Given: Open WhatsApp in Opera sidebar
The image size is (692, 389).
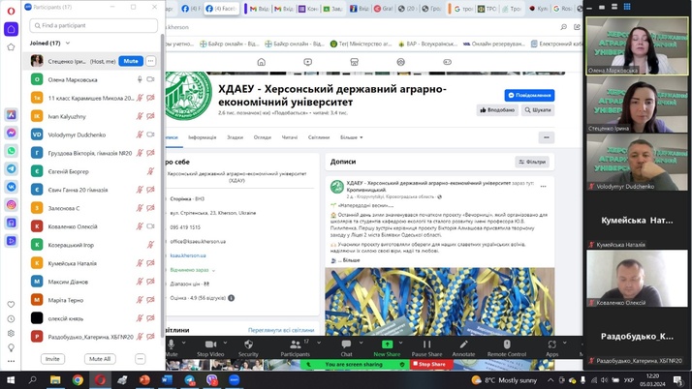Looking at the screenshot, I should (11, 151).
